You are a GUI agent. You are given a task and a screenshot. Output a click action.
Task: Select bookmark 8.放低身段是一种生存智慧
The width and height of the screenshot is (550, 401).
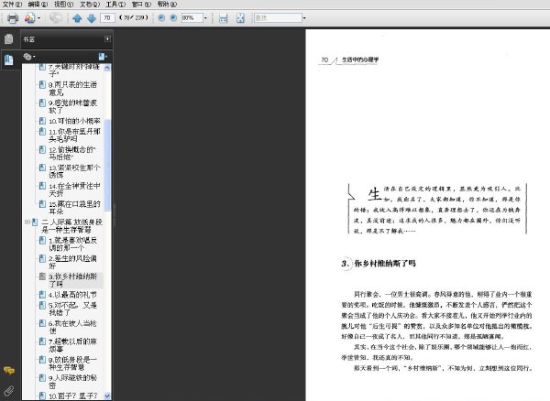tap(72, 363)
